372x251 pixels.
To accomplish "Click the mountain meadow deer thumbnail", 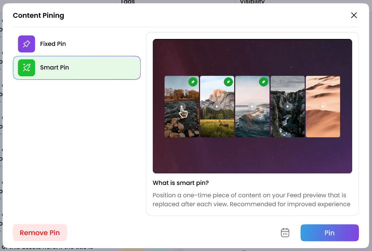I will pyautogui.click(x=217, y=107).
